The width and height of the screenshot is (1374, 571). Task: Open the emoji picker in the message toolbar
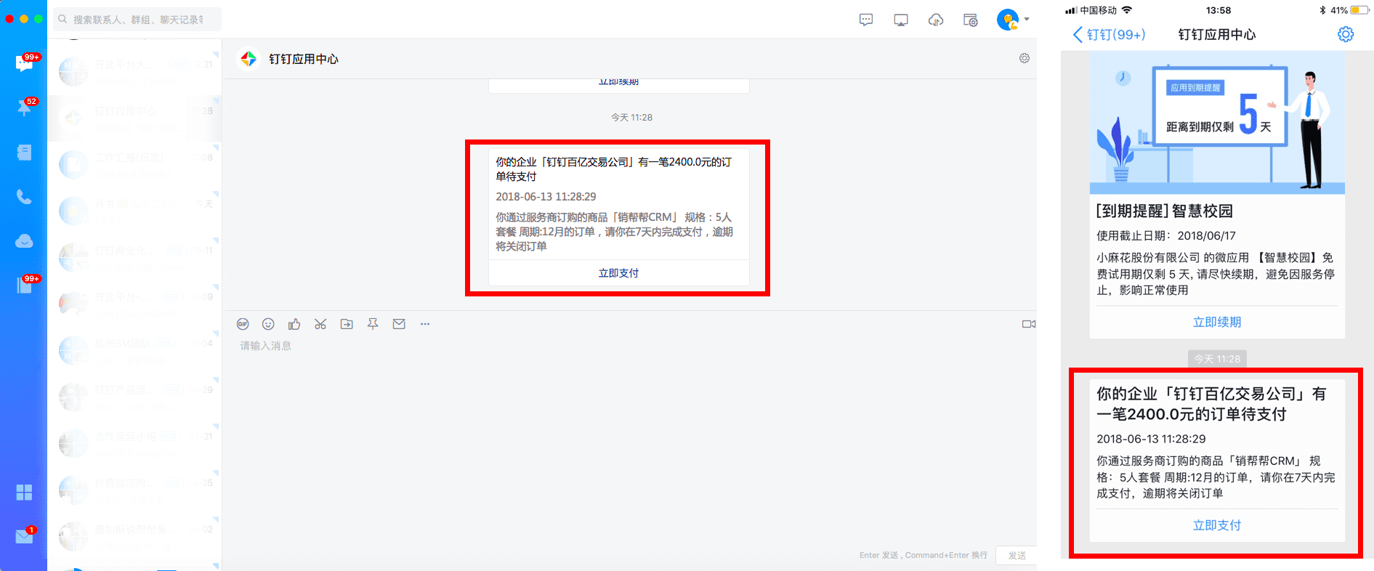(x=268, y=324)
